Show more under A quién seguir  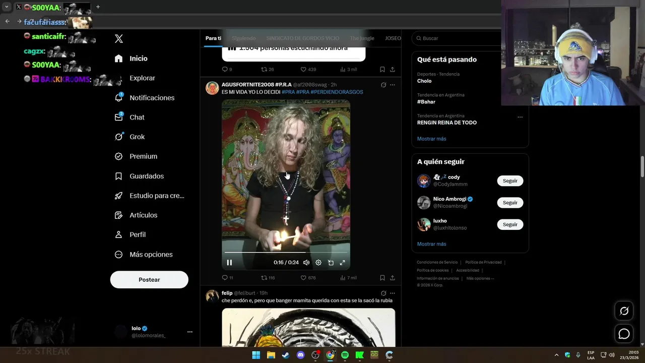pyautogui.click(x=431, y=244)
